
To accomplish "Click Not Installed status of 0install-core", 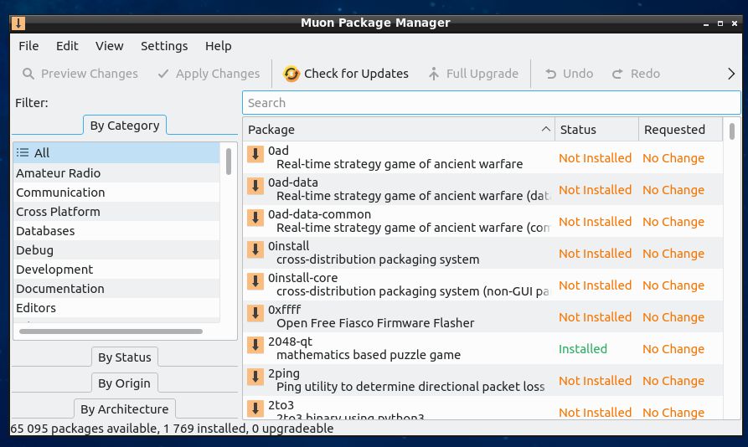I will [595, 285].
